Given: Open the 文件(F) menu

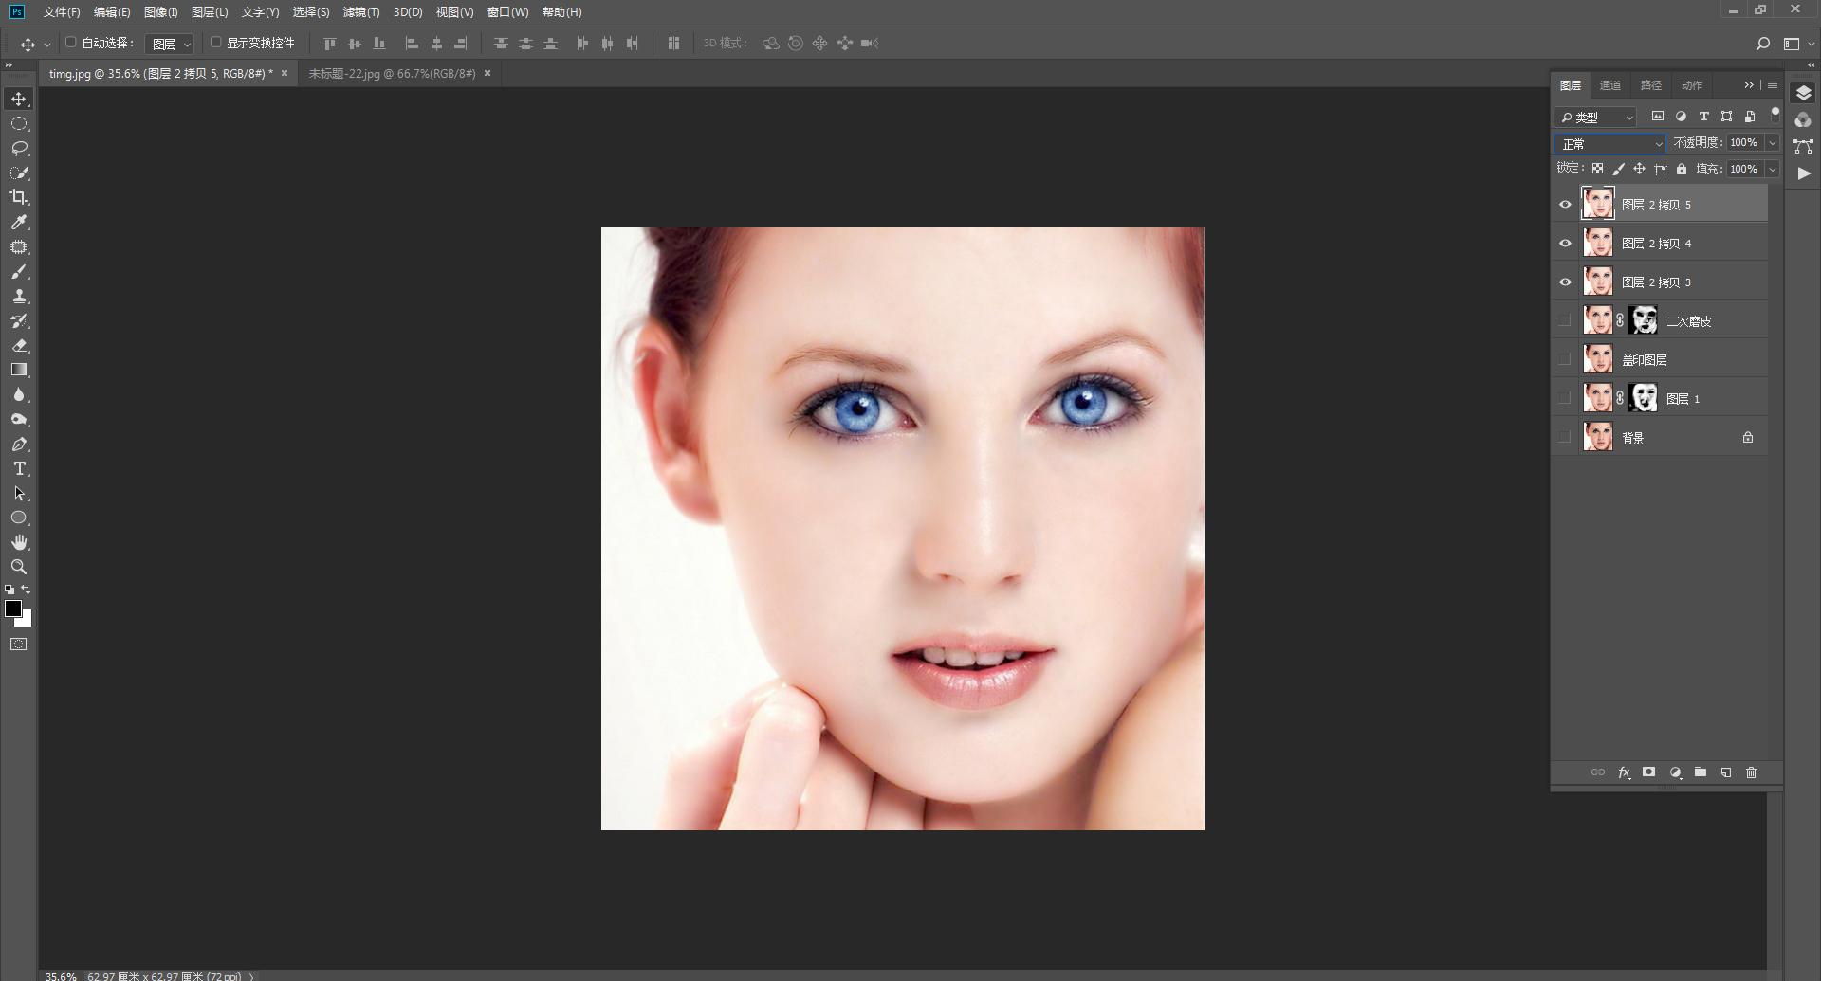Looking at the screenshot, I should pos(62,12).
